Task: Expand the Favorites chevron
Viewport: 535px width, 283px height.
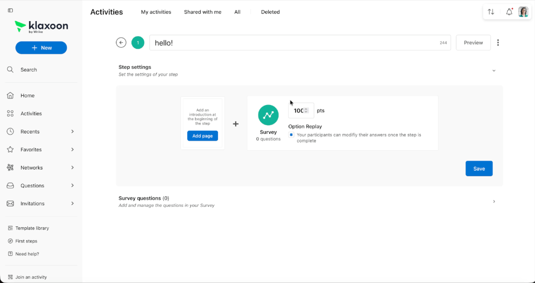Action: [x=72, y=150]
